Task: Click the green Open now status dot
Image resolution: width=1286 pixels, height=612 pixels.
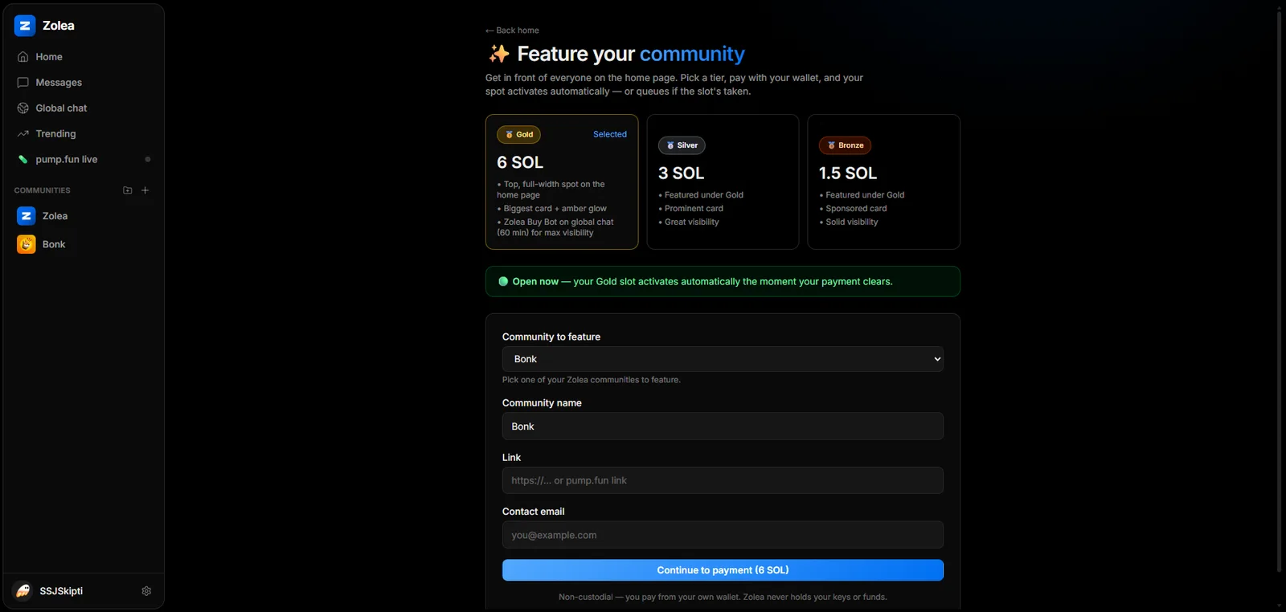Action: click(503, 281)
